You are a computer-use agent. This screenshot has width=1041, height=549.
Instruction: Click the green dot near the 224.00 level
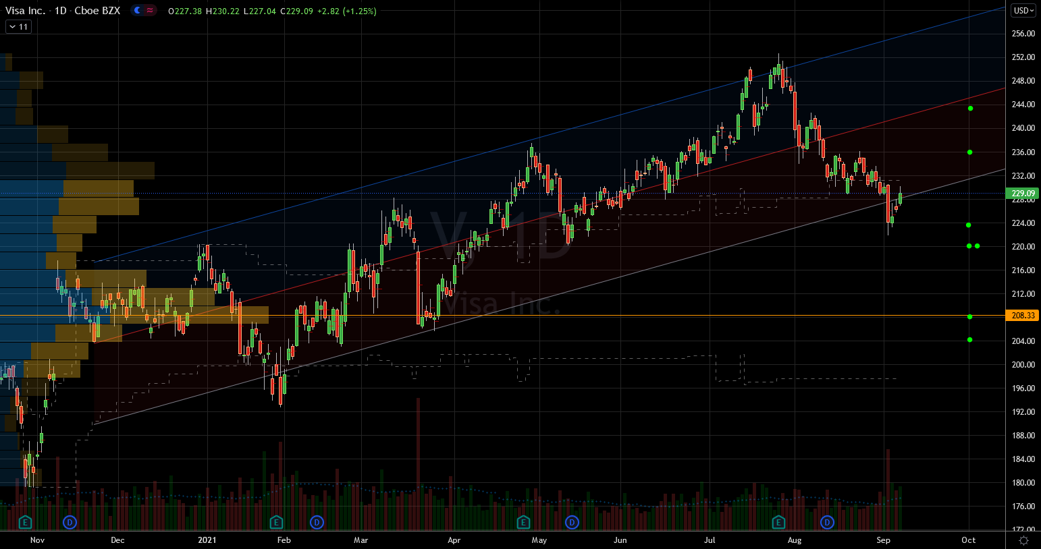[969, 225]
